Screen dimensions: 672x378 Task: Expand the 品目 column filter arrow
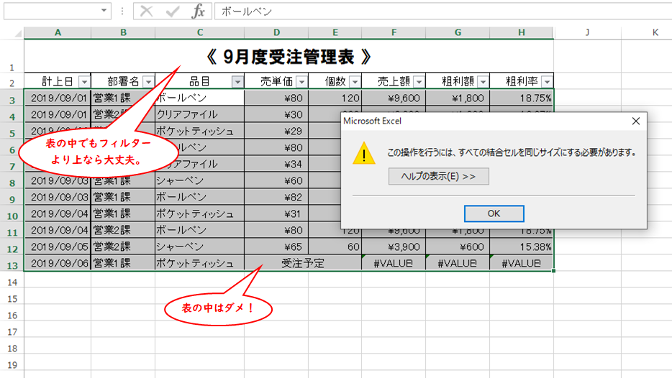click(237, 82)
